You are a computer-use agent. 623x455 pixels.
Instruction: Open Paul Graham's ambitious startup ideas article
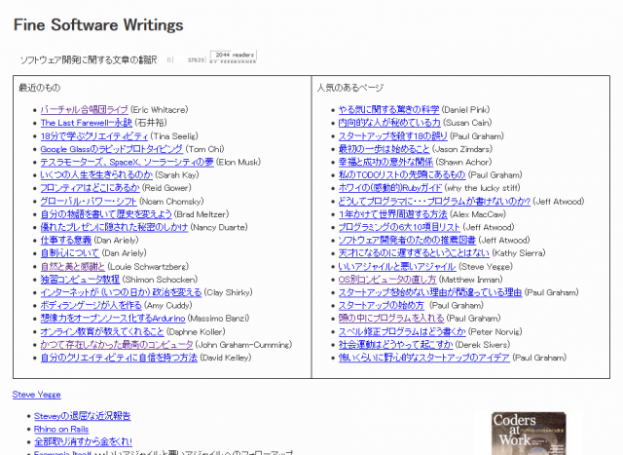(x=424, y=358)
